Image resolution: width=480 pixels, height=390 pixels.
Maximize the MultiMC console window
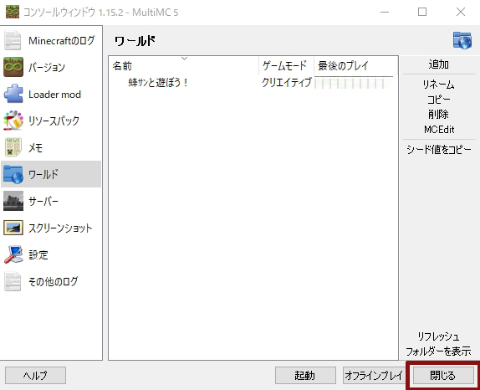click(x=422, y=12)
